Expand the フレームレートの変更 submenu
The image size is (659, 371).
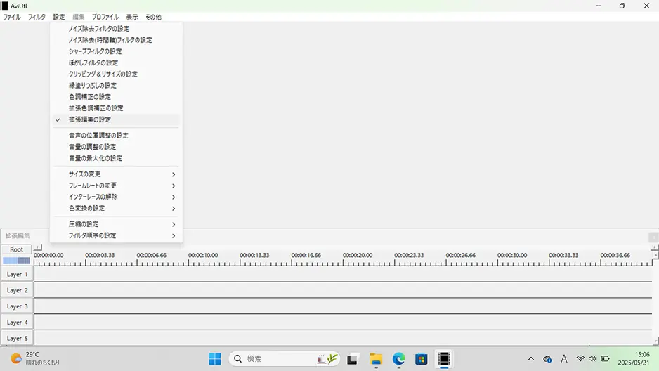(116, 185)
